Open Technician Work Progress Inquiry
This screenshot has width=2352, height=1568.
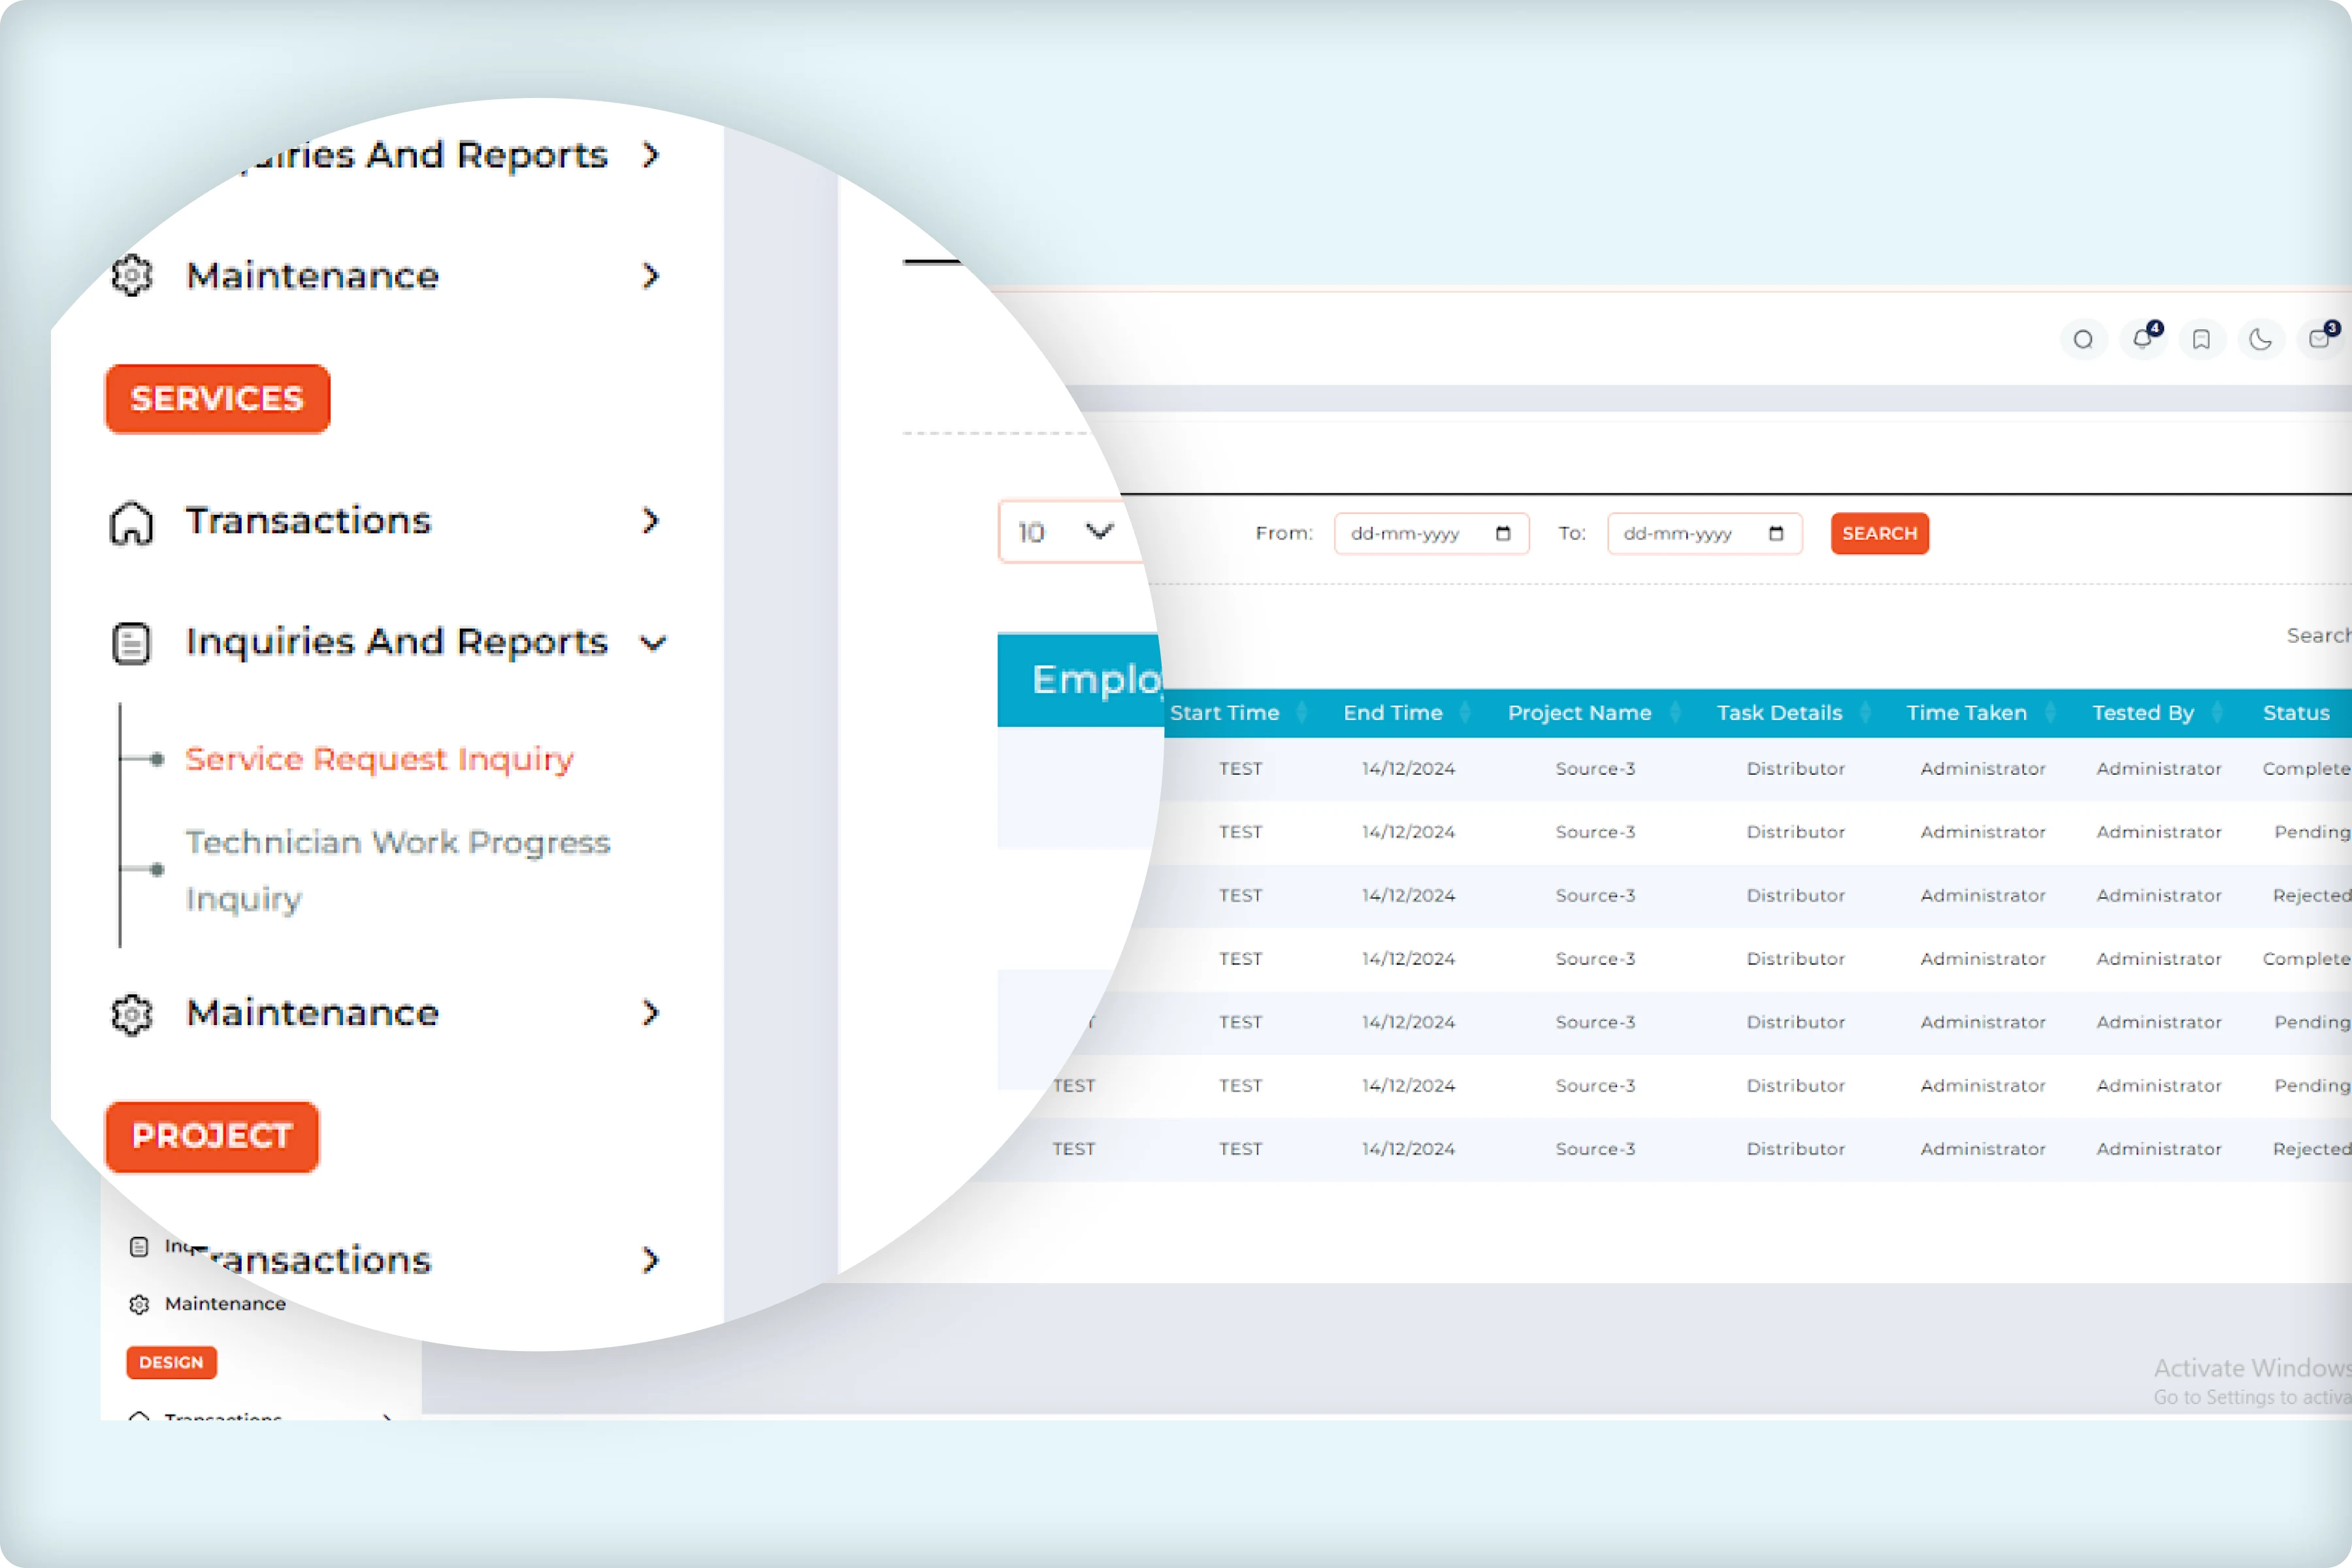(x=398, y=868)
